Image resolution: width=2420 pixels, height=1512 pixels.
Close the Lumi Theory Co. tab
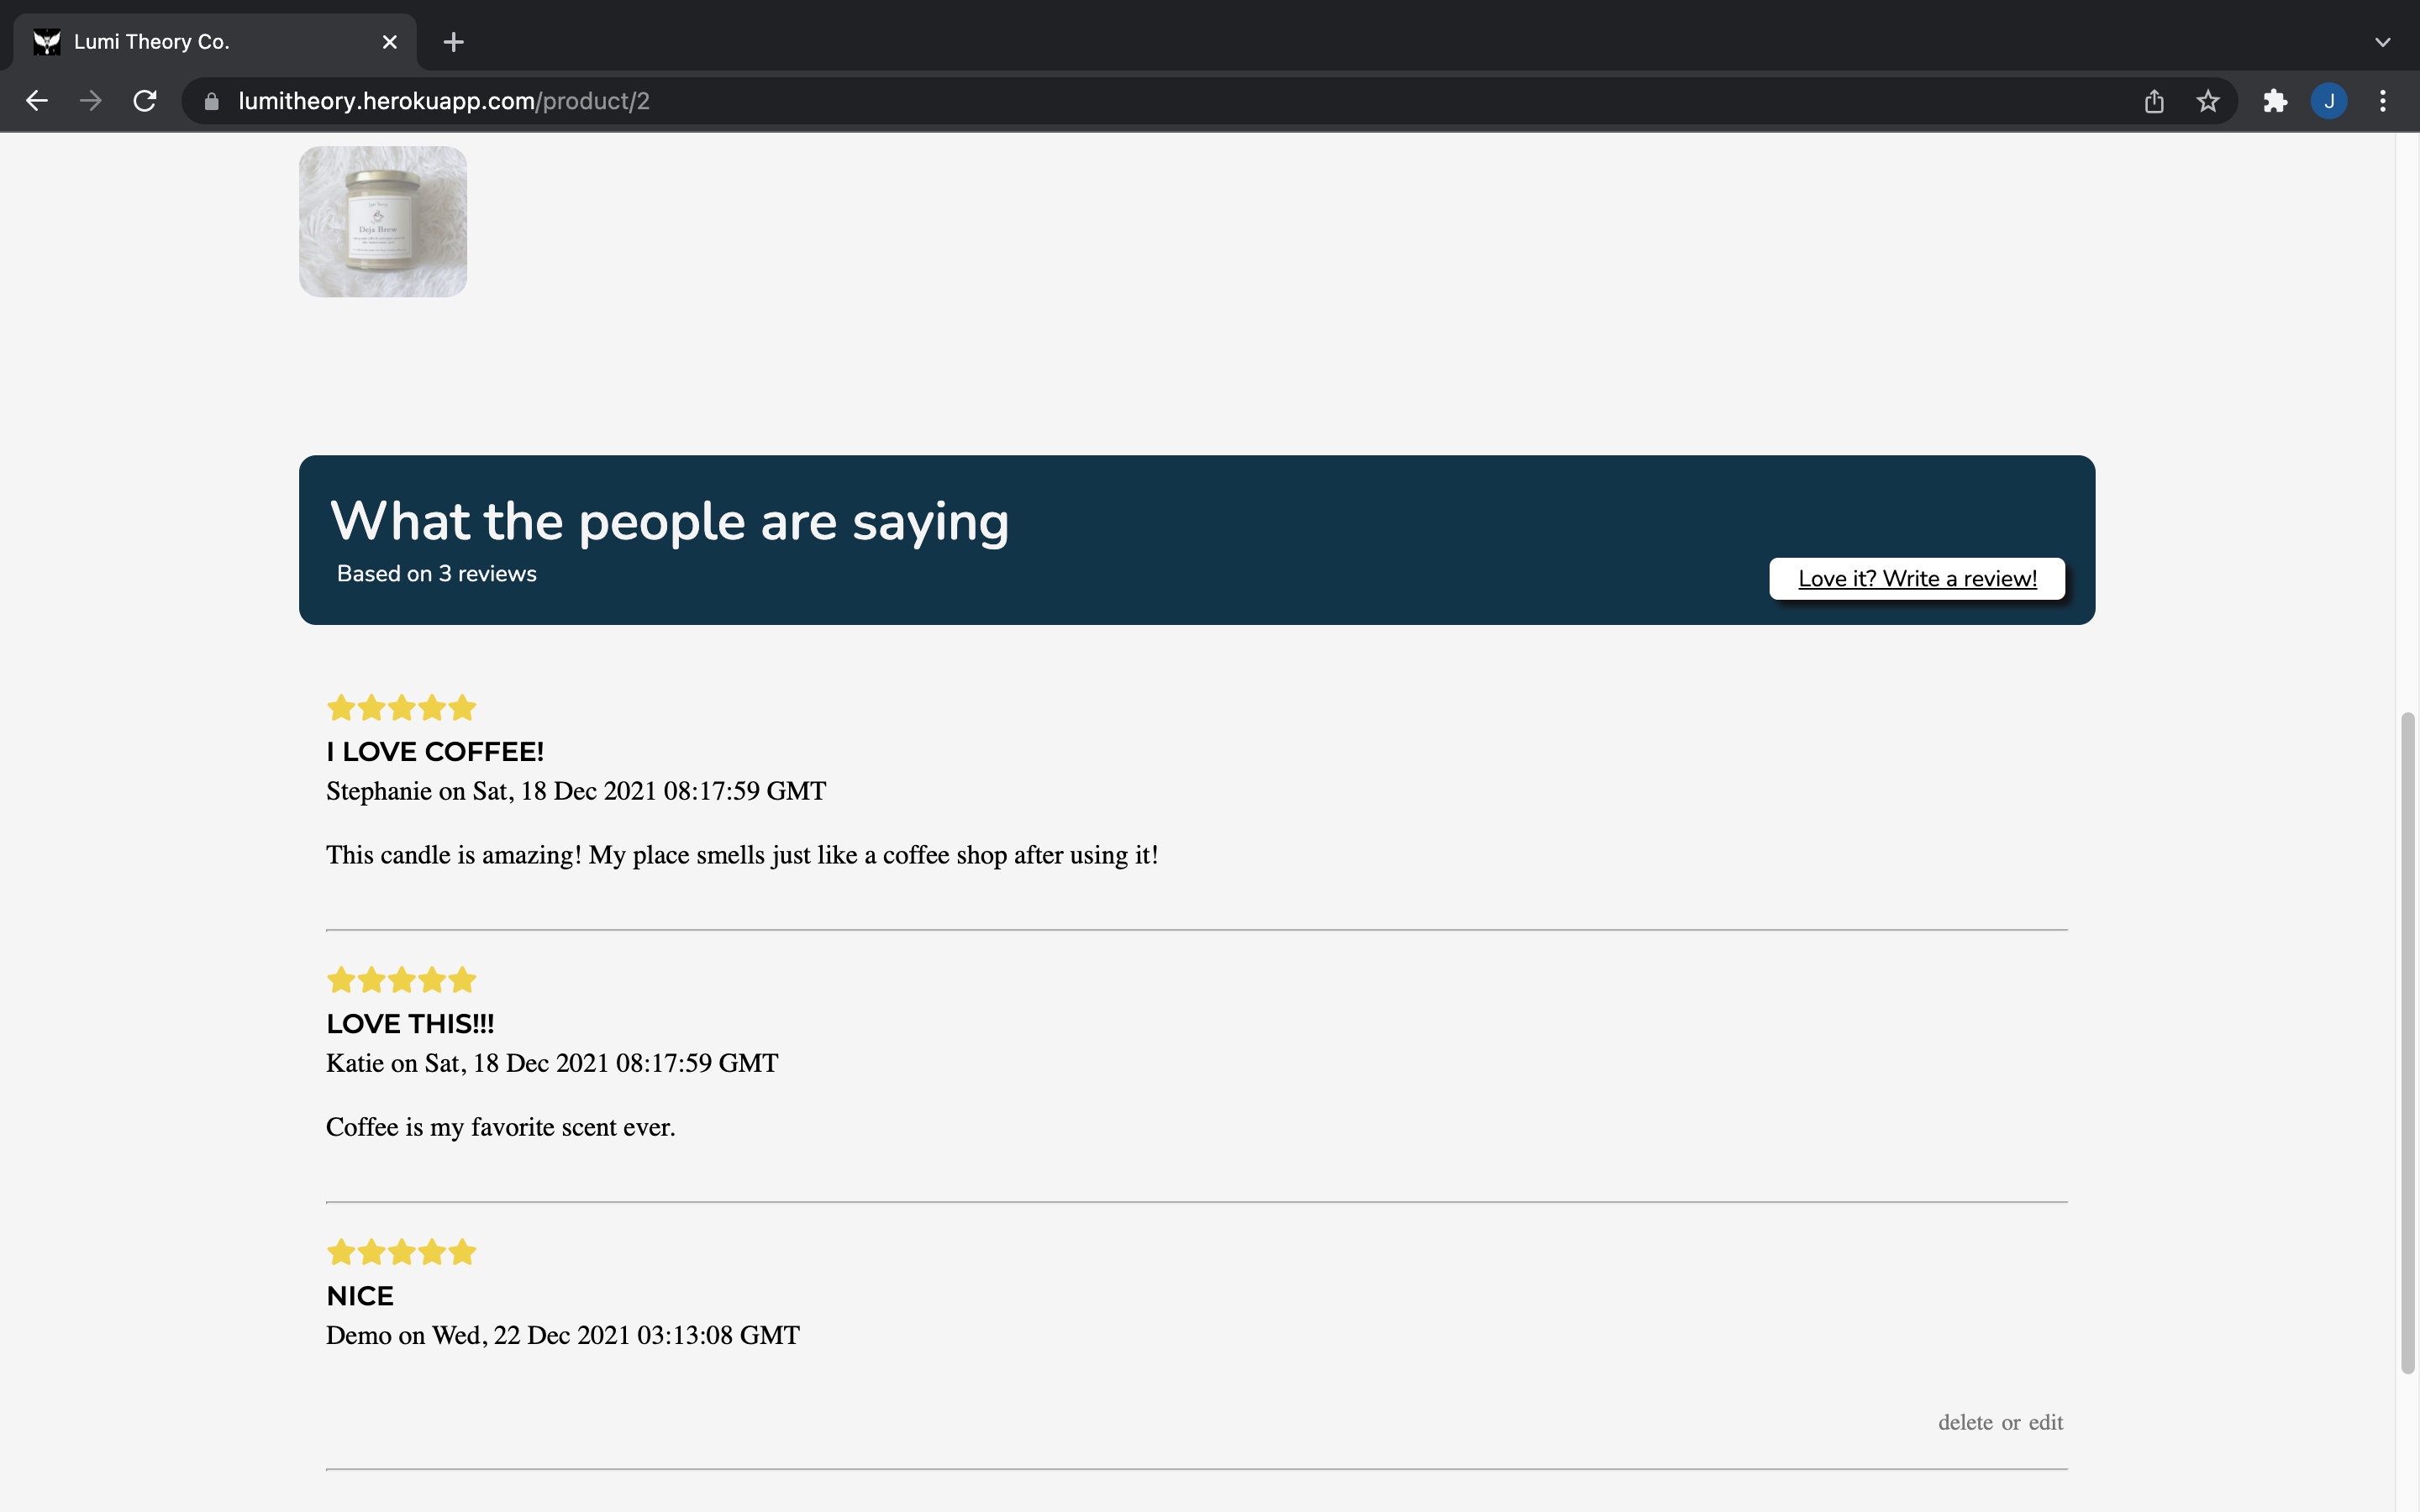390,42
